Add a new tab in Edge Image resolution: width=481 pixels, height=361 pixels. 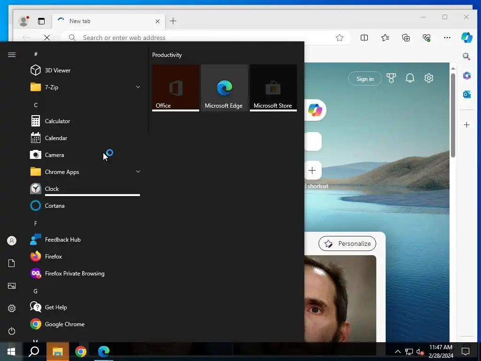[x=173, y=21]
